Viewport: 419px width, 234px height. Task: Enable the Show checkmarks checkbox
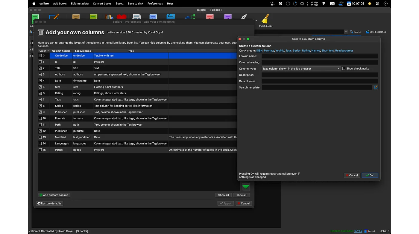click(344, 68)
